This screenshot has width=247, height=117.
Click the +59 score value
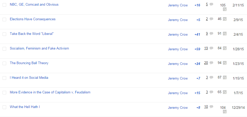197,49
